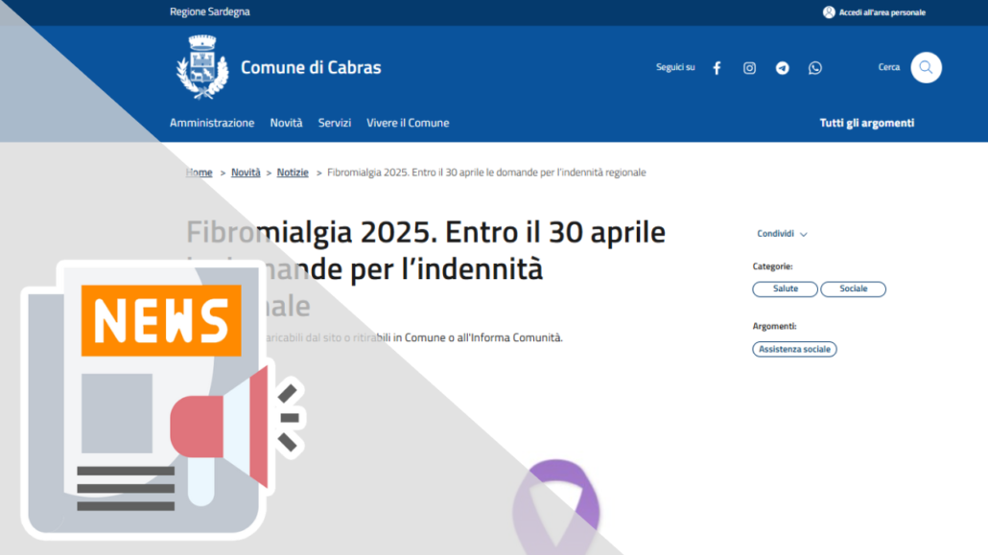
Task: Go to Notizie in the breadcrumb
Action: pos(293,172)
